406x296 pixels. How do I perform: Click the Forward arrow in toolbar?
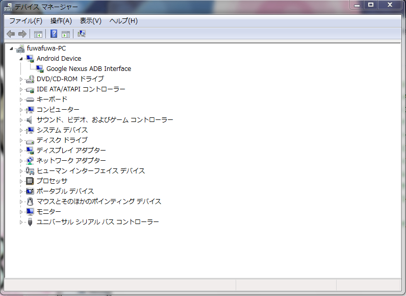pos(22,34)
